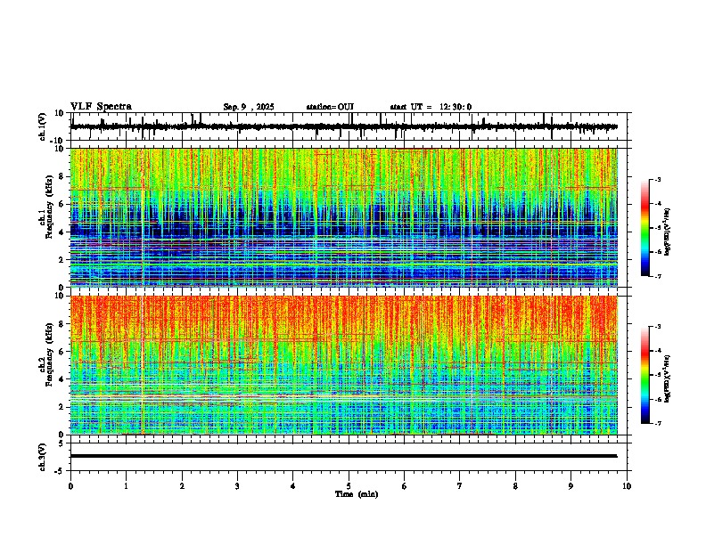Image resolution: width=706 pixels, height=545 pixels.
Task: Click tick label 4 on the time axis
Action: coord(293,486)
